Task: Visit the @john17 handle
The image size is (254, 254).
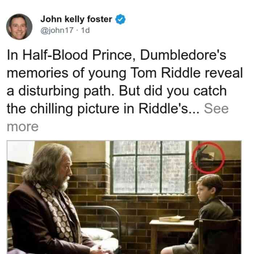Action: tap(57, 30)
